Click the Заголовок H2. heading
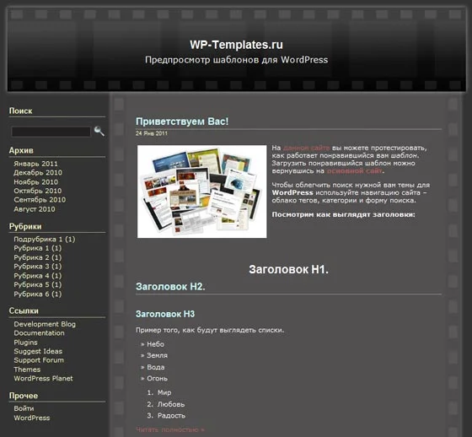This screenshot has height=437, width=472. (x=170, y=287)
